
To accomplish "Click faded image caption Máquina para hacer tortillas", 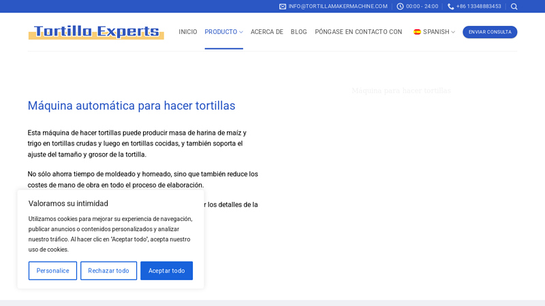I will (x=401, y=90).
